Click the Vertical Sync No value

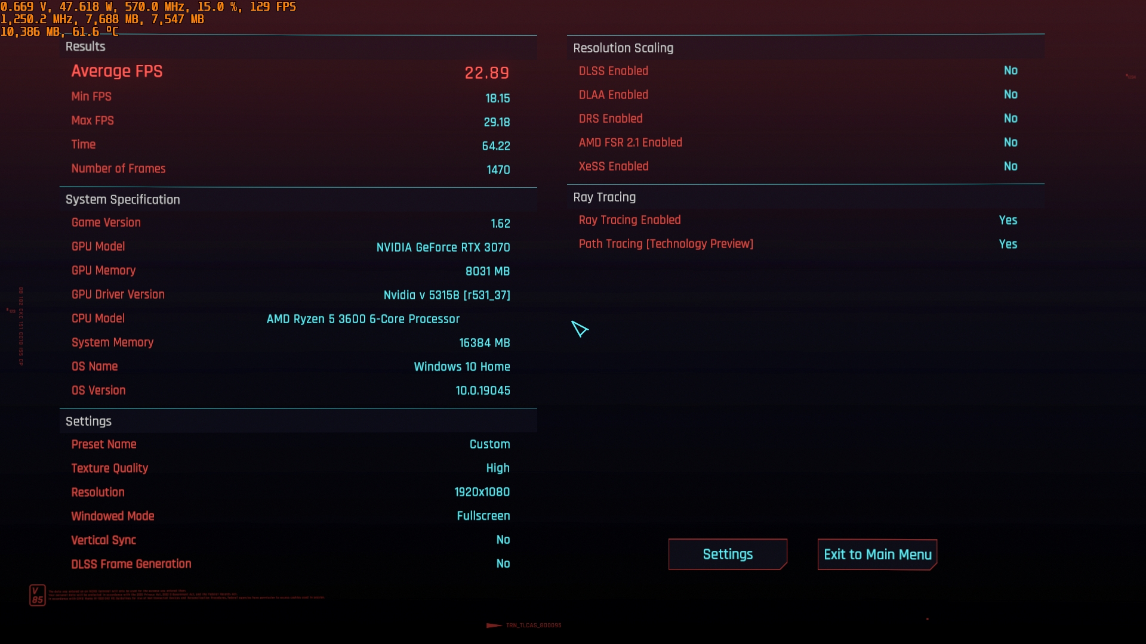point(503,540)
